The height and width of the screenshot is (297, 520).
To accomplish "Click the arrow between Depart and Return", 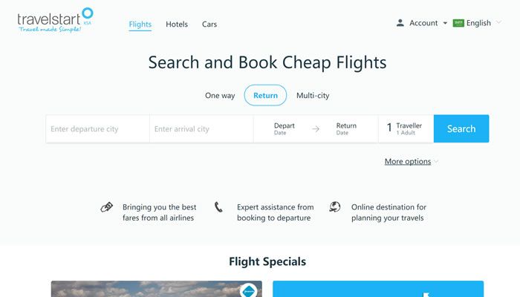I will tap(316, 129).
